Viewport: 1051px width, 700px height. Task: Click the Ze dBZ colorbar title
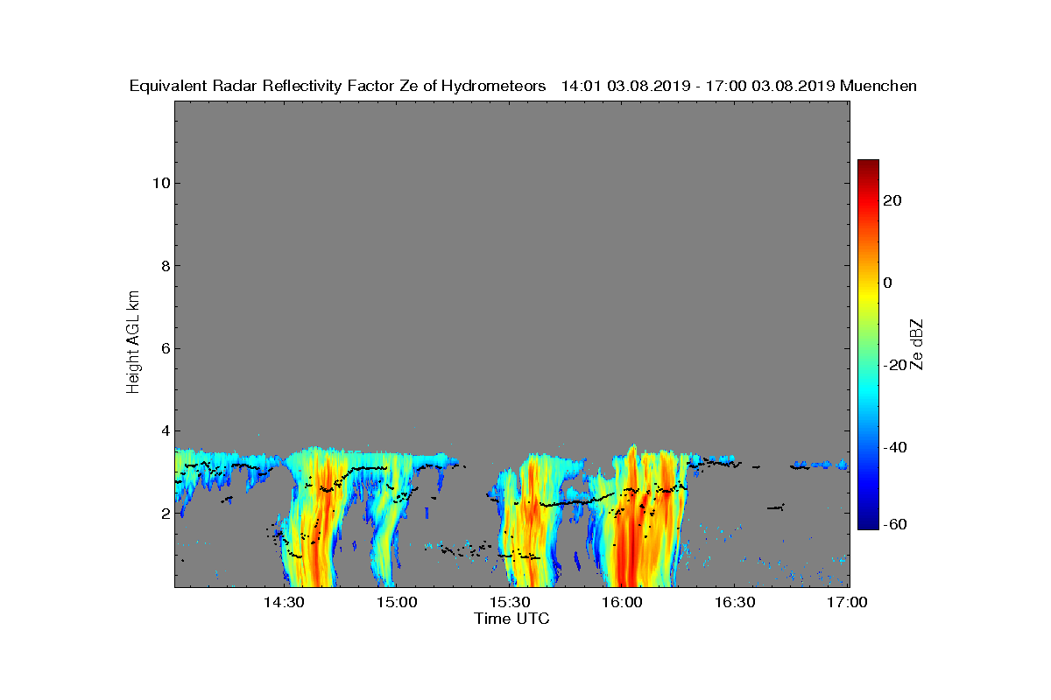pyautogui.click(x=917, y=345)
